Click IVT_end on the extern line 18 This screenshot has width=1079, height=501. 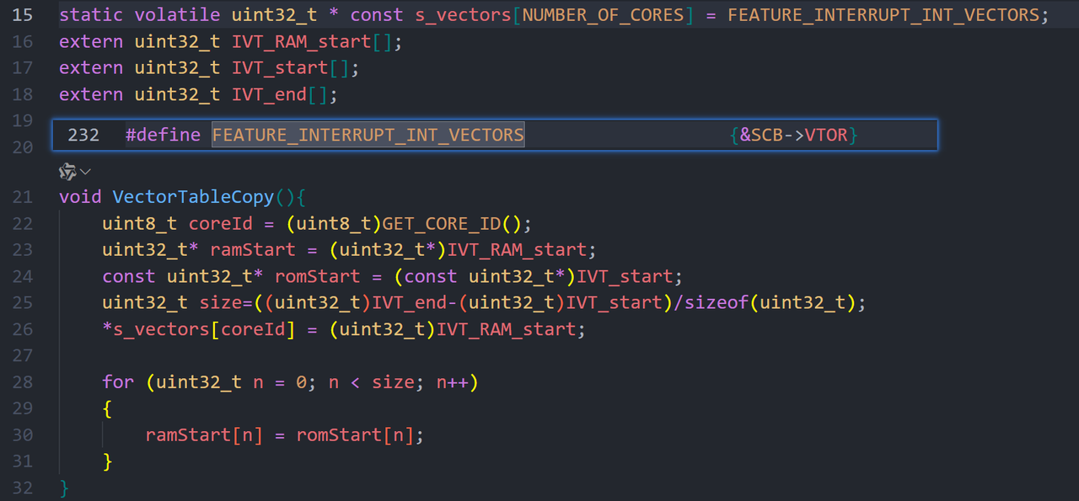click(269, 94)
